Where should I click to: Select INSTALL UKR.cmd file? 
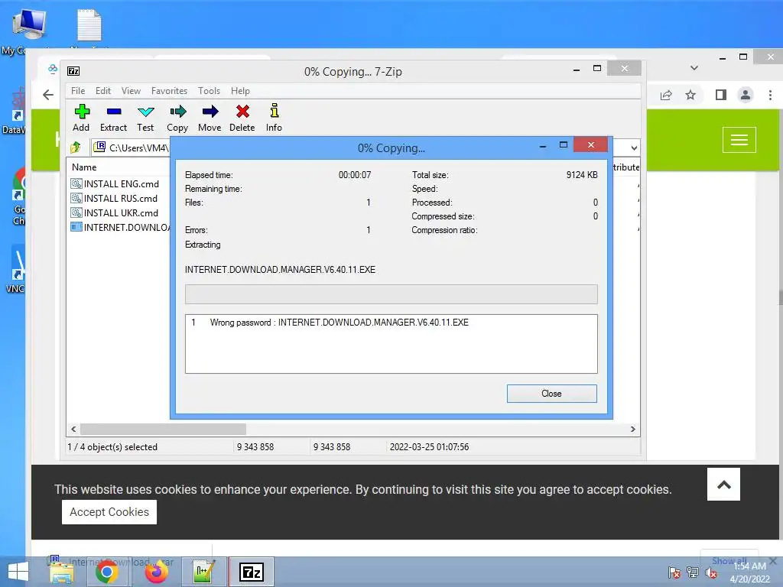pos(115,212)
